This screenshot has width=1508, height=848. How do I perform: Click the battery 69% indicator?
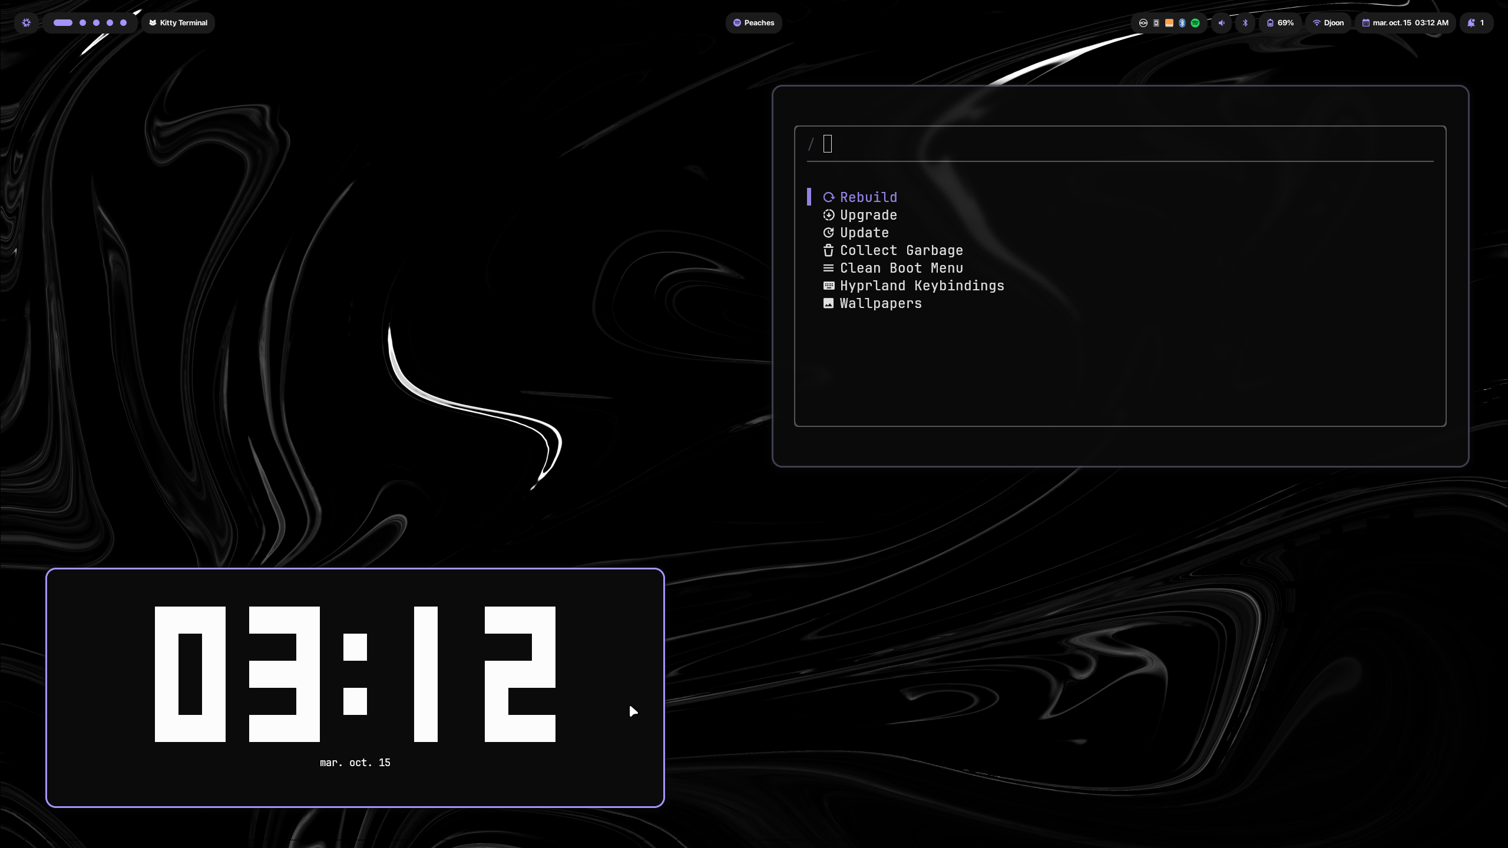(1280, 23)
